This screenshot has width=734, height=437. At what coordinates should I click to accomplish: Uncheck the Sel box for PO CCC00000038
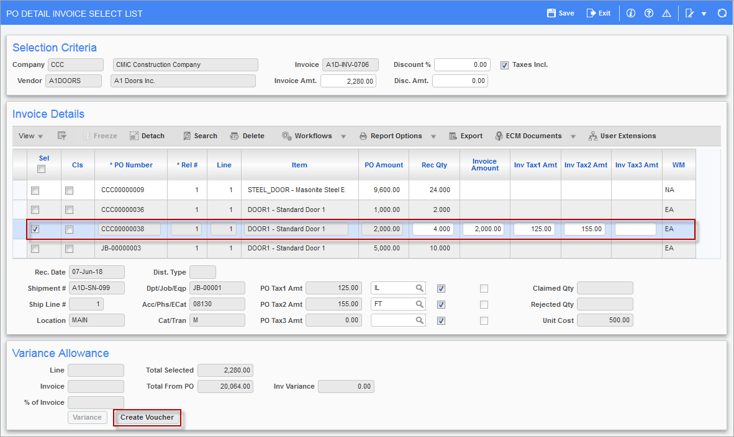tap(35, 229)
